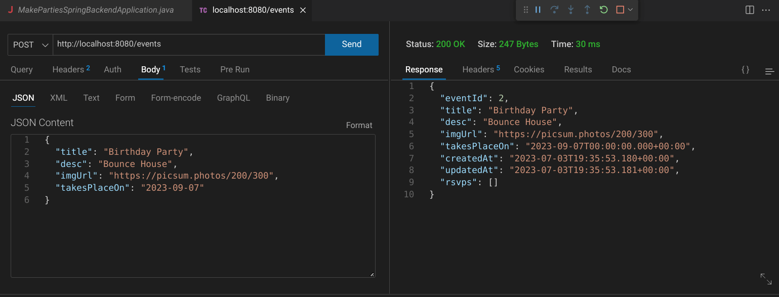Open the Results tab
The height and width of the screenshot is (297, 779).
point(578,69)
